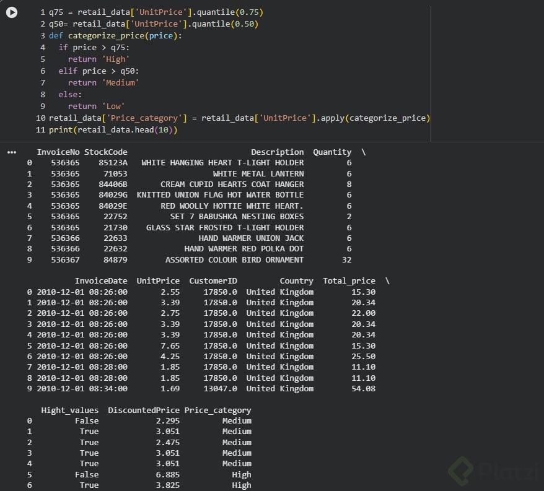544x491 pixels.
Task: Click discounted price 2.295
Action: coord(167,421)
